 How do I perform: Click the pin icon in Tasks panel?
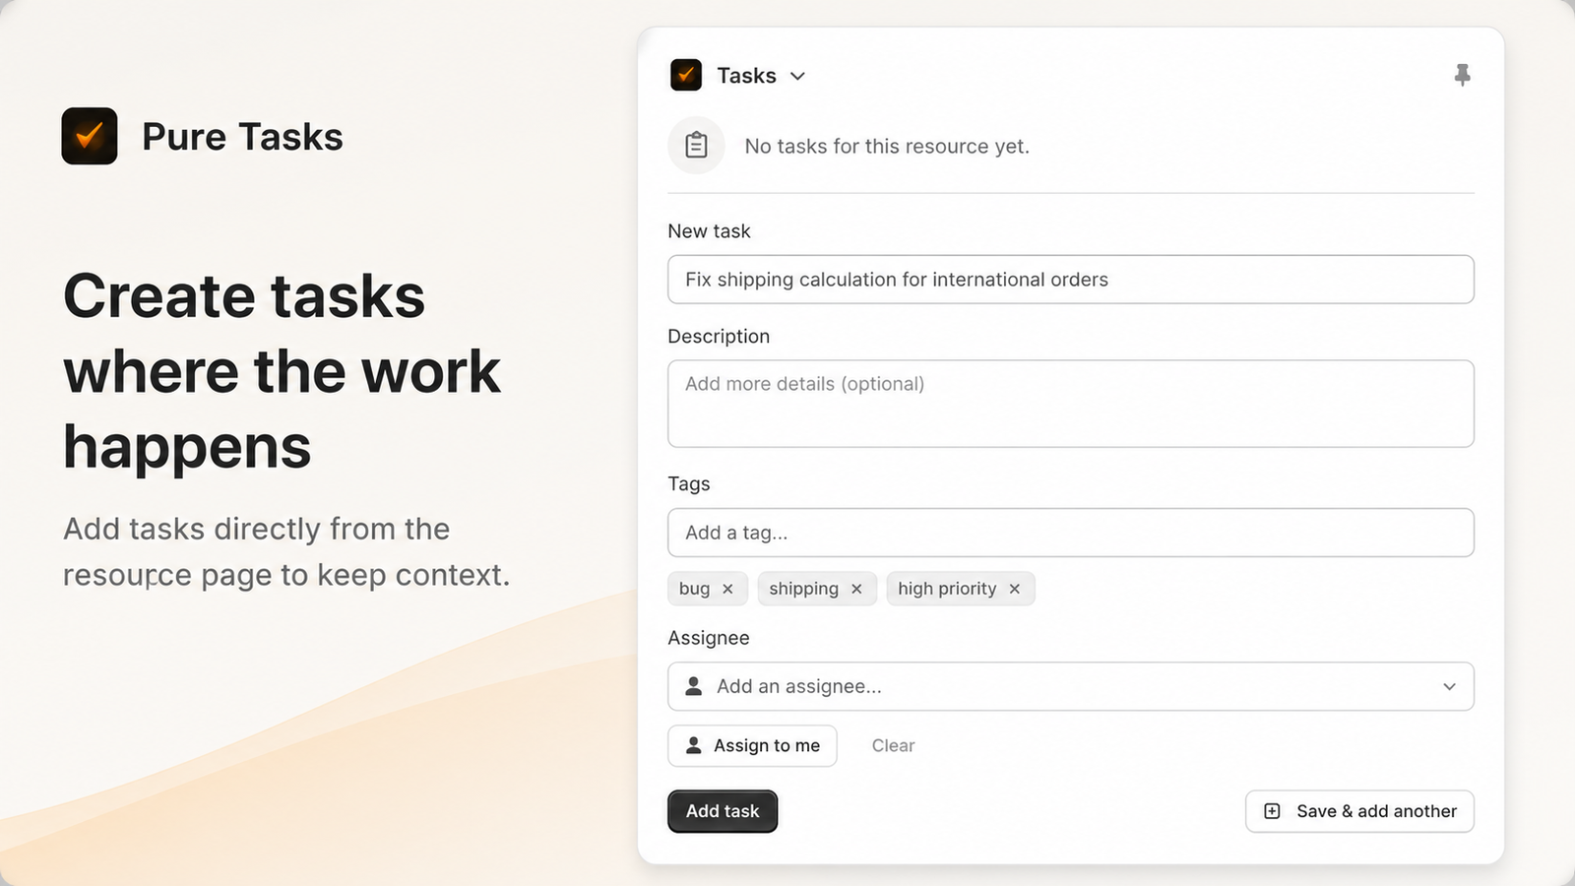[1462, 75]
